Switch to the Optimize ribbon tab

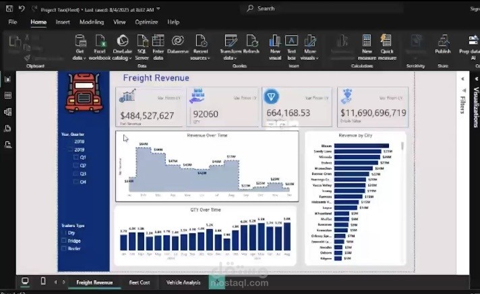pos(146,22)
